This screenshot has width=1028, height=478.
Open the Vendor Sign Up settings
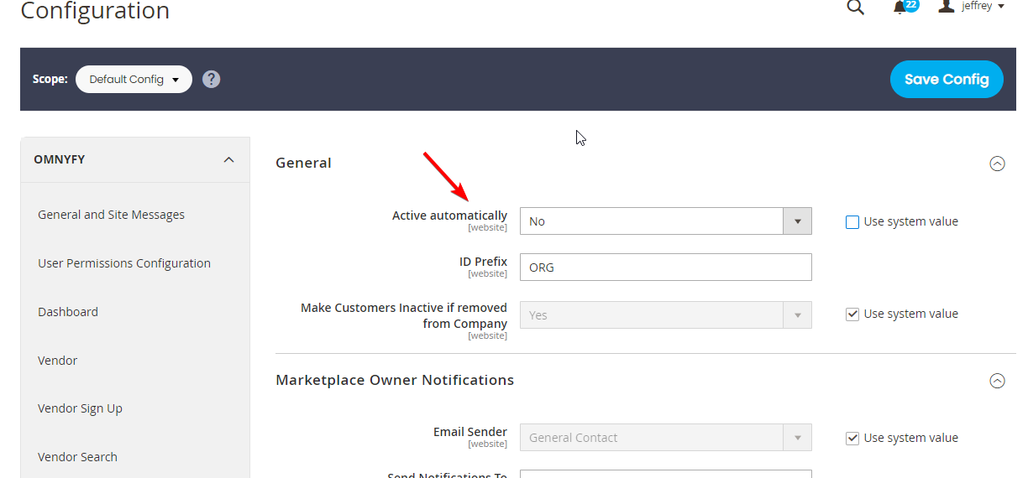coord(80,408)
